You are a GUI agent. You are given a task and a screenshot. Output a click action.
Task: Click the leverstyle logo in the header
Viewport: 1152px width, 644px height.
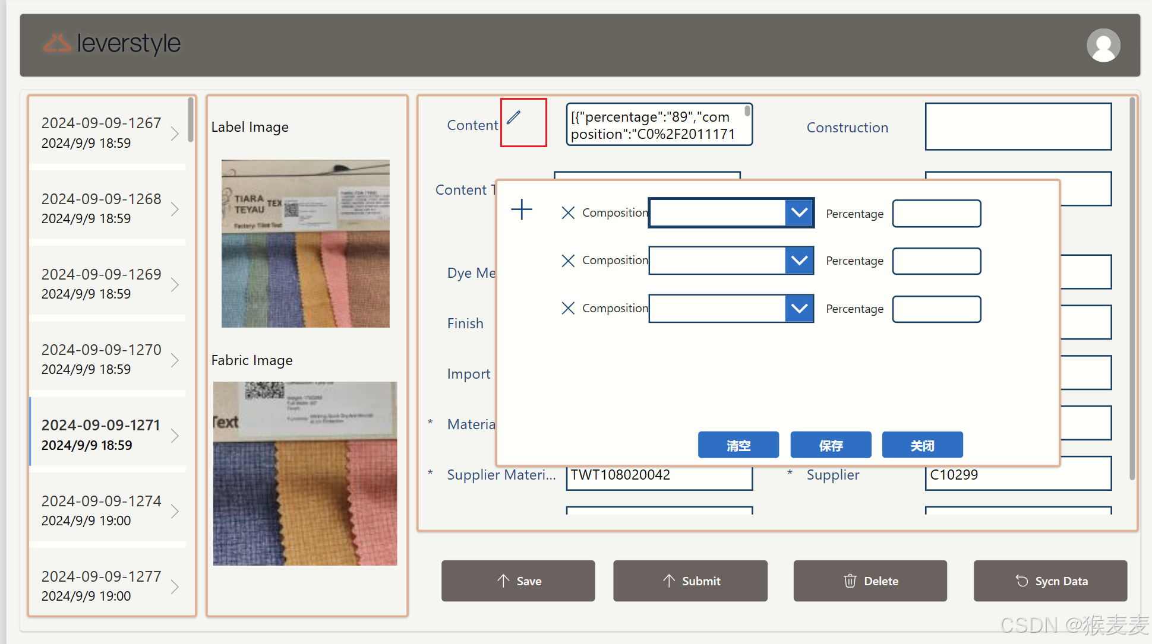[112, 44]
